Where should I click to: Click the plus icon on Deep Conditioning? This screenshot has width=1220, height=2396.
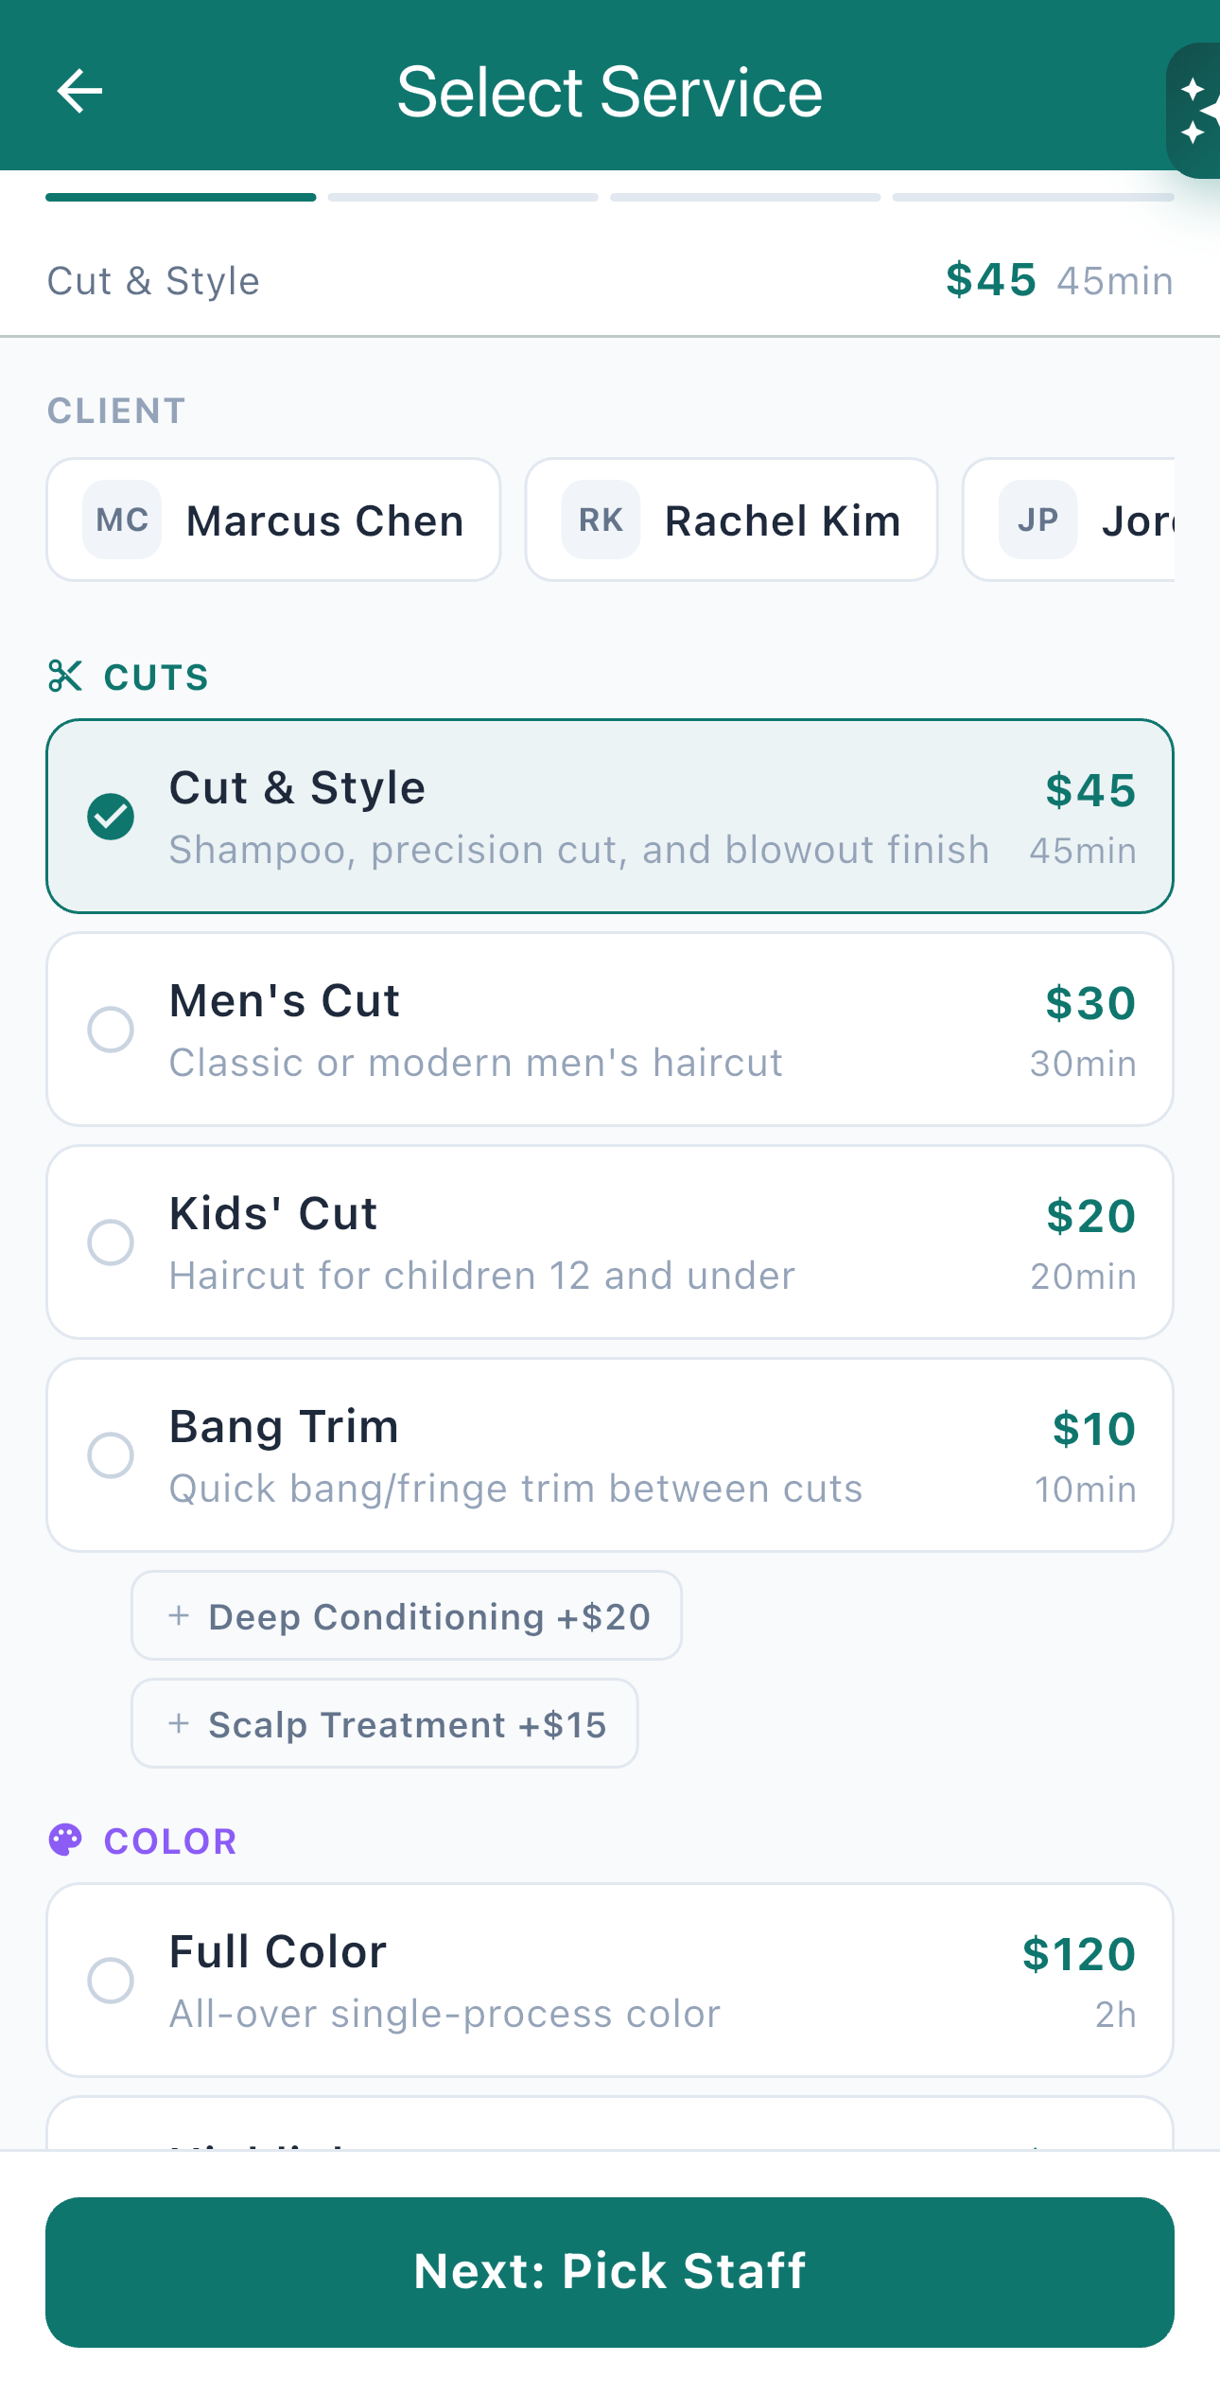point(179,1615)
